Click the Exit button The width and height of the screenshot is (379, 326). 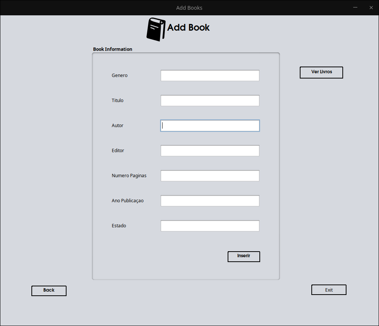329,290
